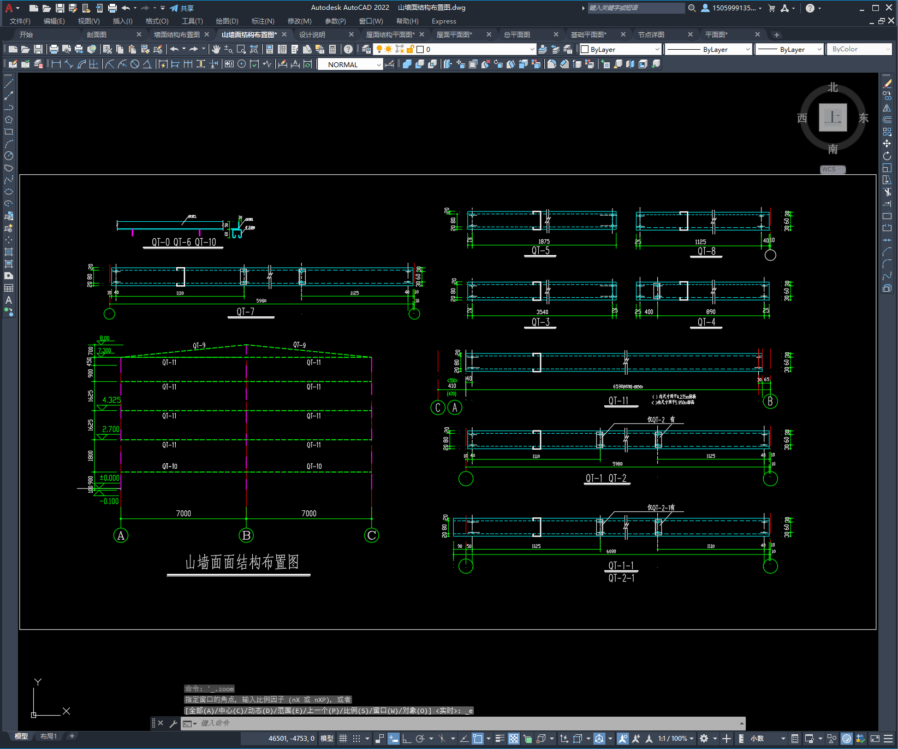Screen dimensions: 898x749
Task: Open the Hatch tool
Action: [x=9, y=252]
